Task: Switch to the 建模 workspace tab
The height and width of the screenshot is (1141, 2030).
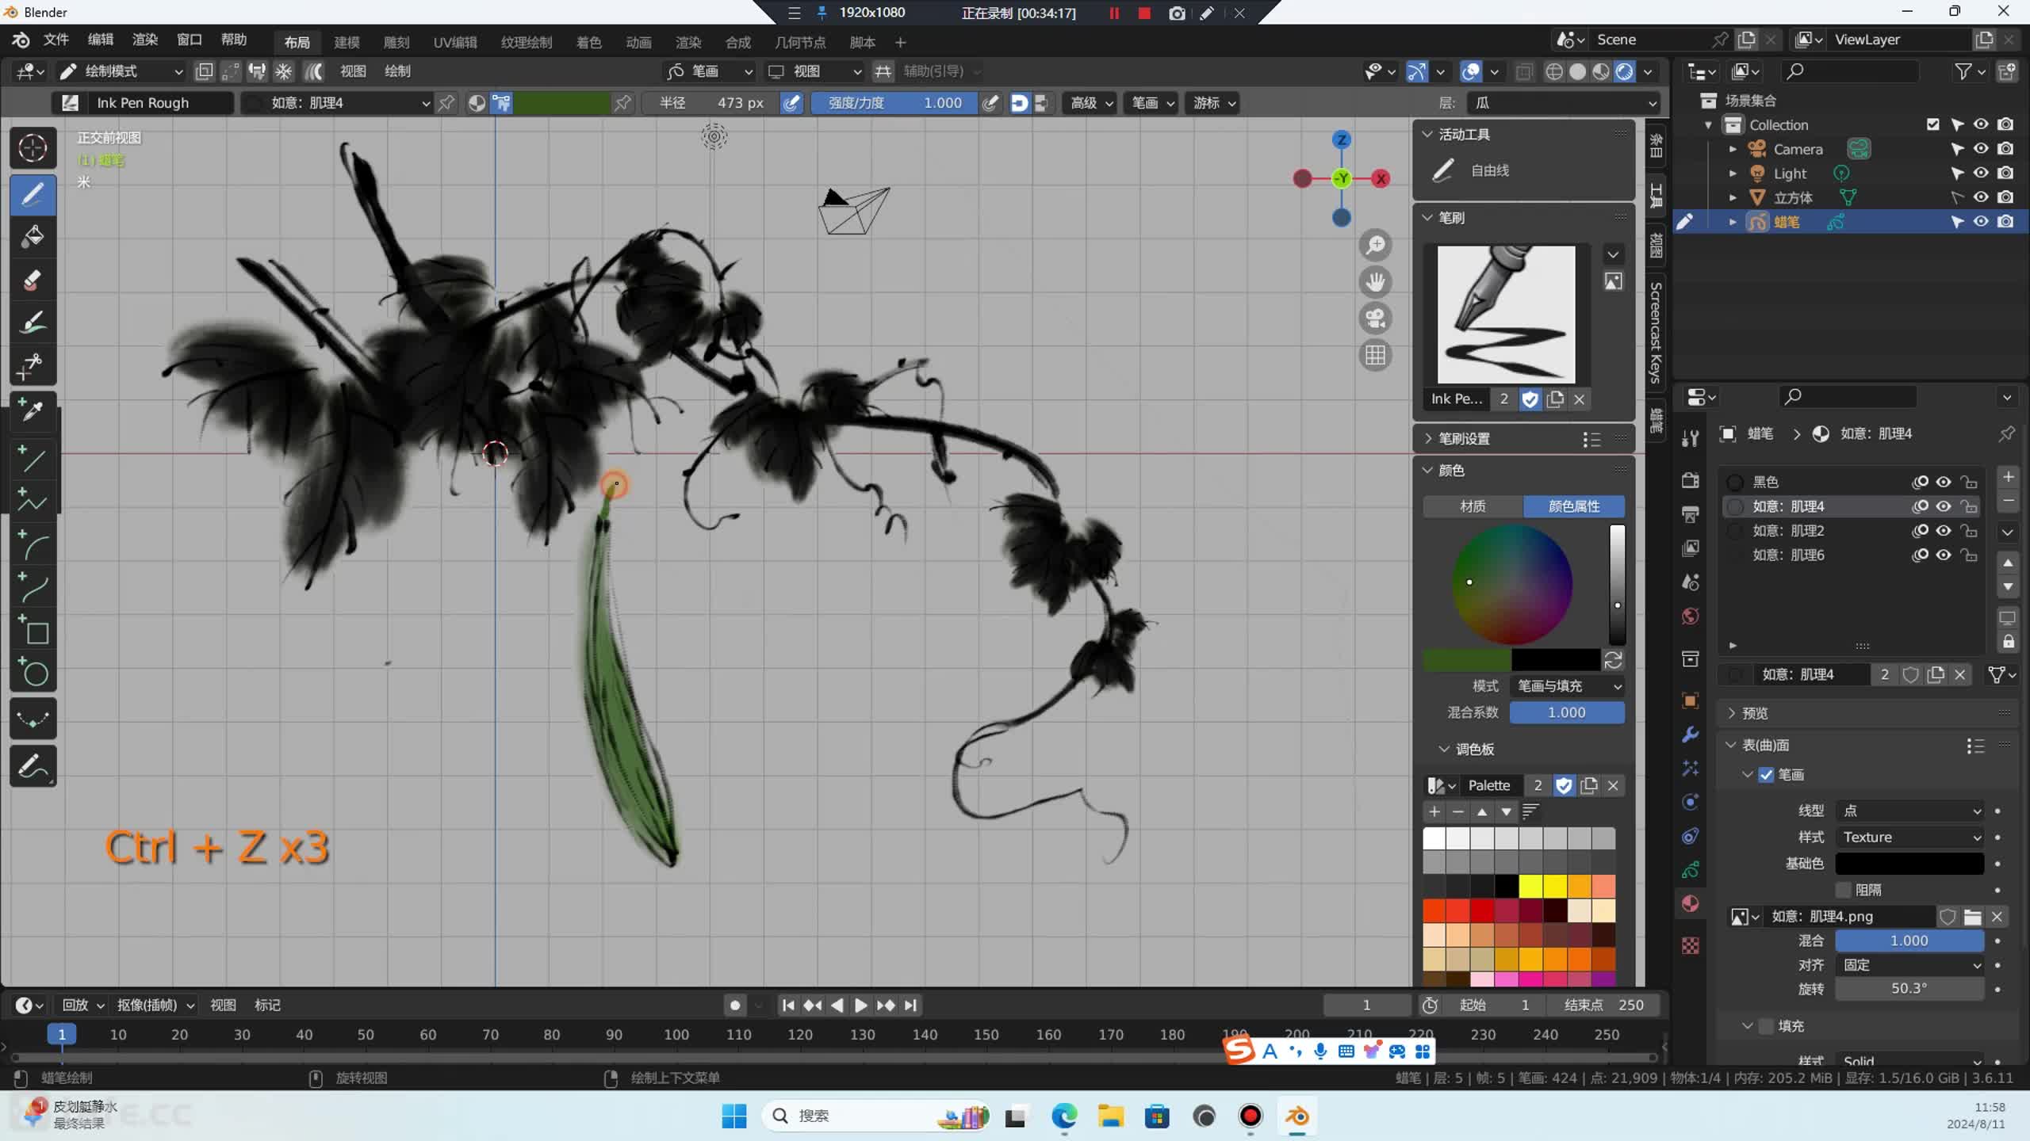Action: pyautogui.click(x=347, y=43)
